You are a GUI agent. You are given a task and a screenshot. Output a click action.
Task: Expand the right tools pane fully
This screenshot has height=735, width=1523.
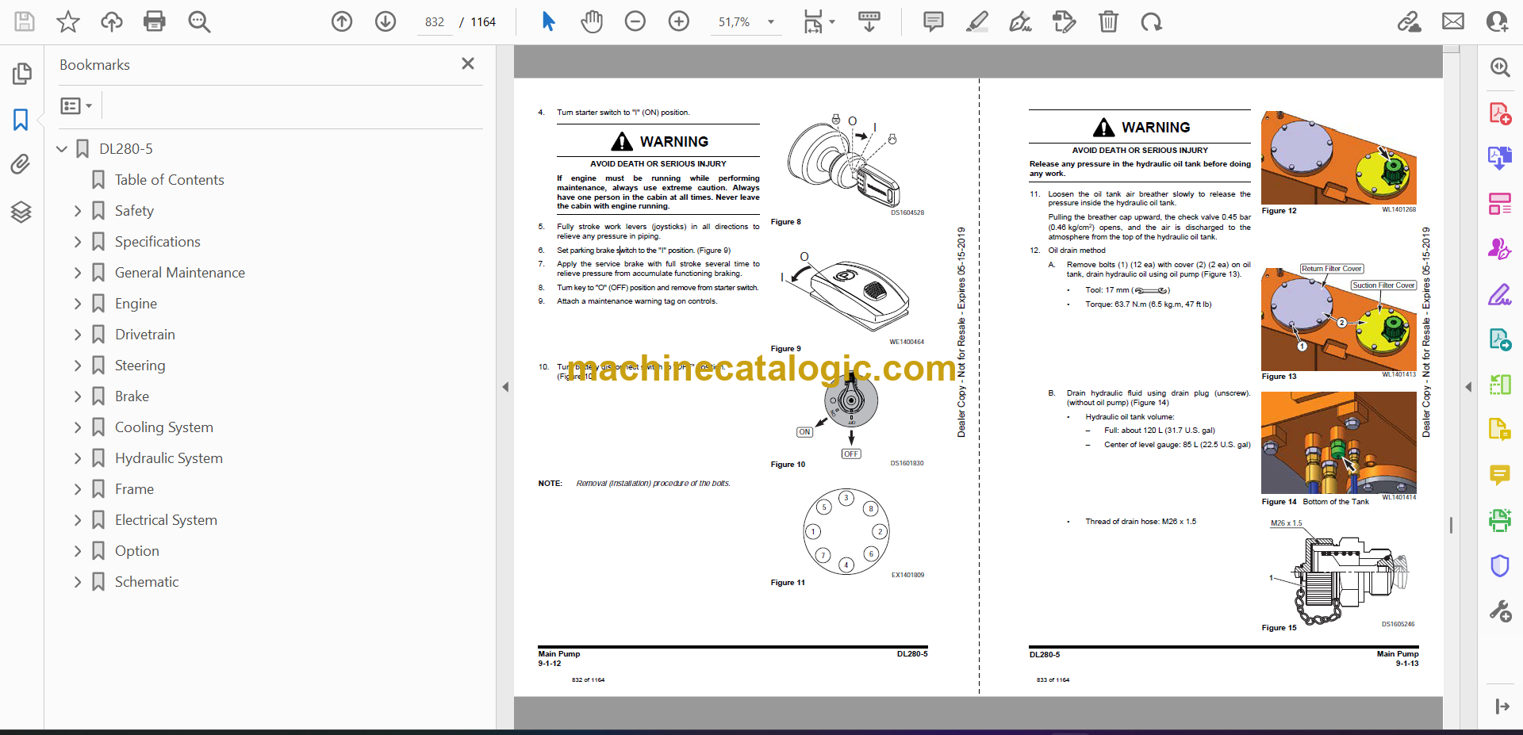click(1502, 706)
